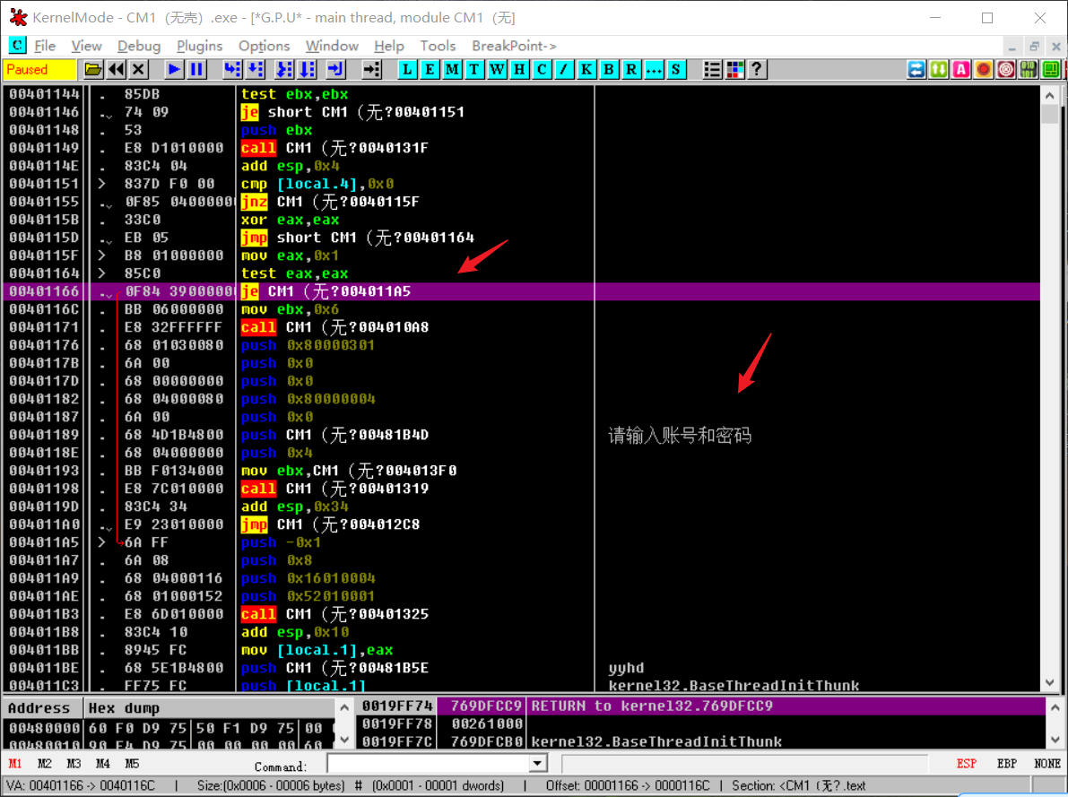Open the Call stack K window

tap(586, 69)
